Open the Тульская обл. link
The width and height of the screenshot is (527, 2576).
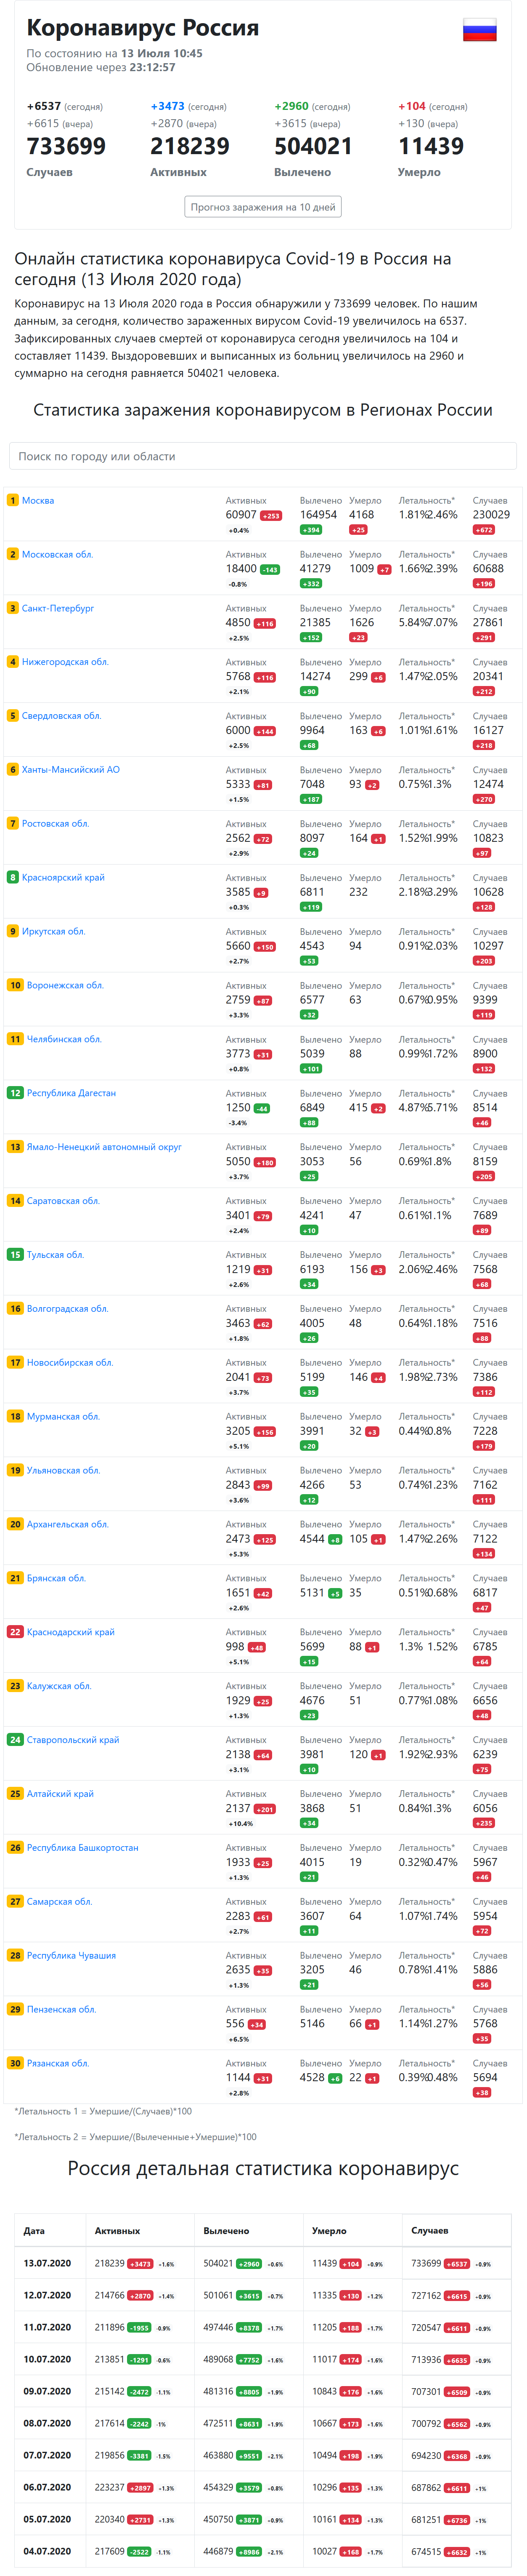coord(55,1255)
